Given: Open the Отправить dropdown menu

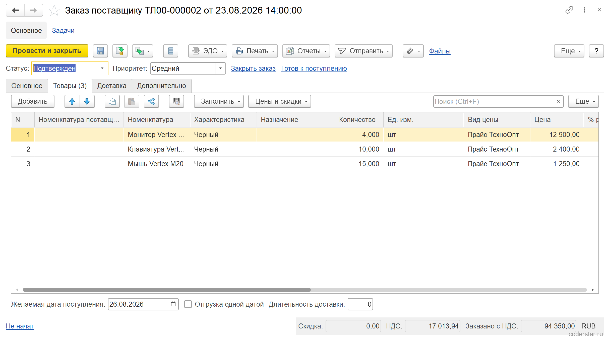Looking at the screenshot, I should pos(363,51).
